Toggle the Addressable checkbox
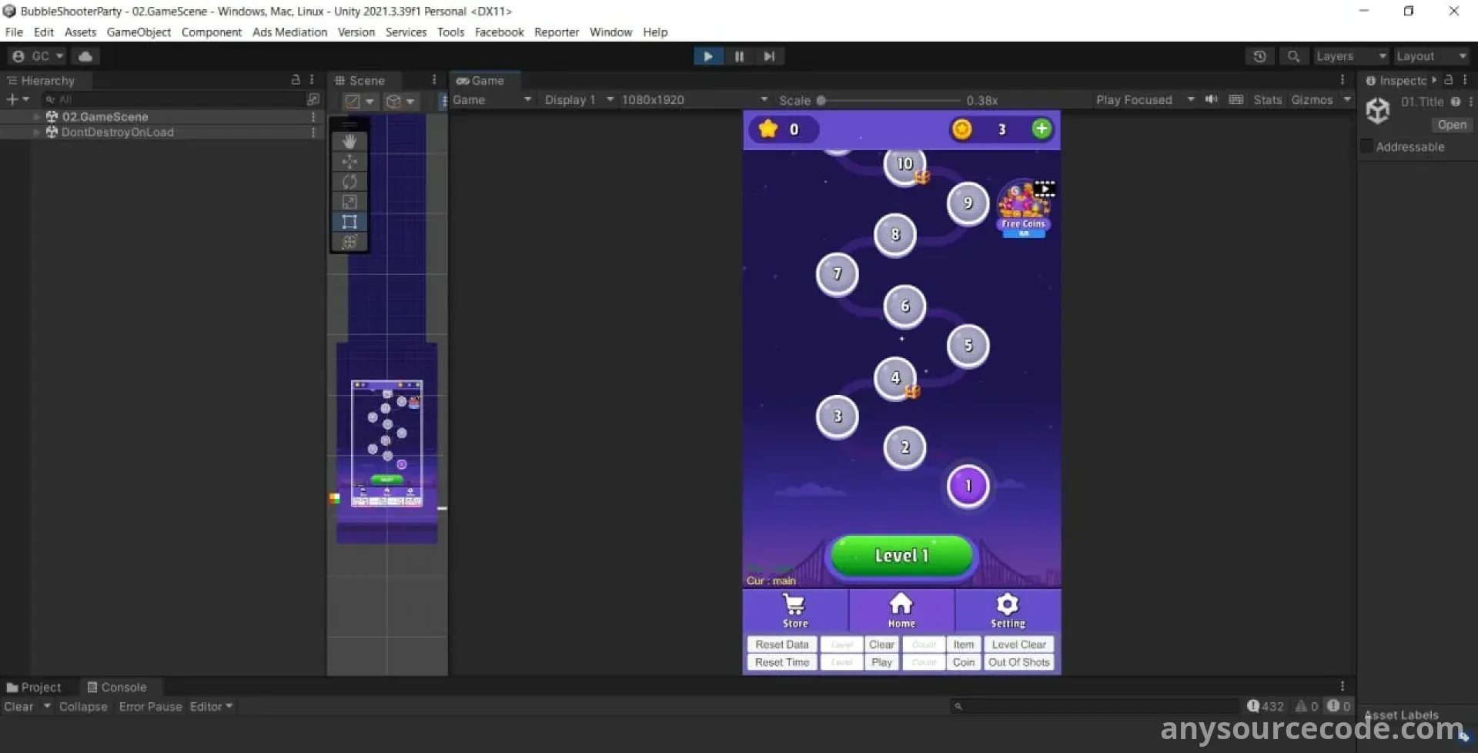 pos(1367,147)
